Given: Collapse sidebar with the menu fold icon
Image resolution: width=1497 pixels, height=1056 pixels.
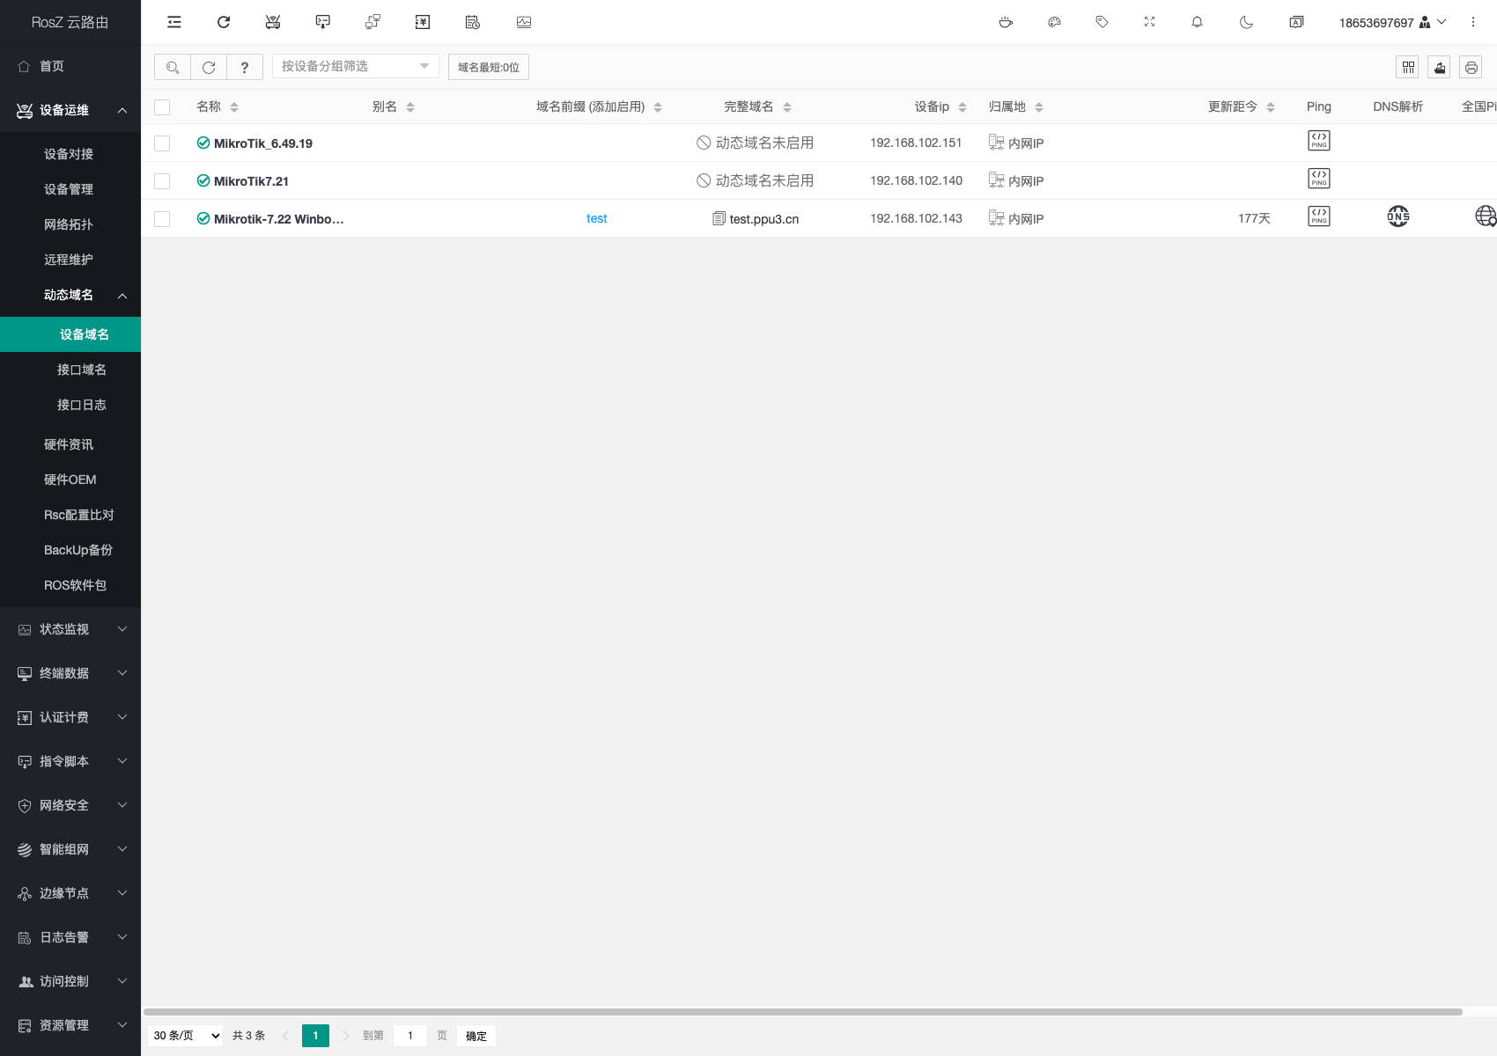Looking at the screenshot, I should click(x=174, y=22).
